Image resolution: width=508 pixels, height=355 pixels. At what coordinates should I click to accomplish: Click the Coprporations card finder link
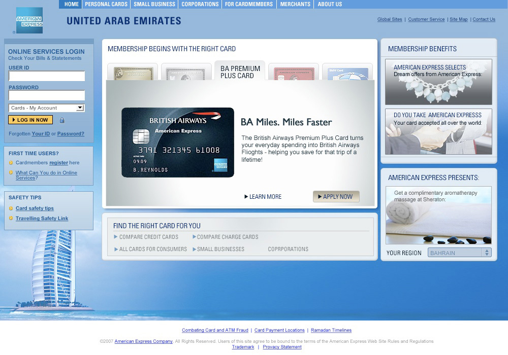(288, 250)
